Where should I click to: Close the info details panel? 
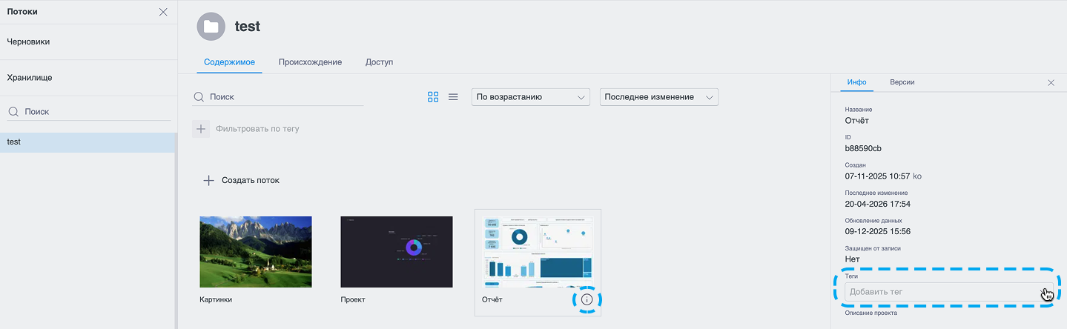pyautogui.click(x=1051, y=82)
